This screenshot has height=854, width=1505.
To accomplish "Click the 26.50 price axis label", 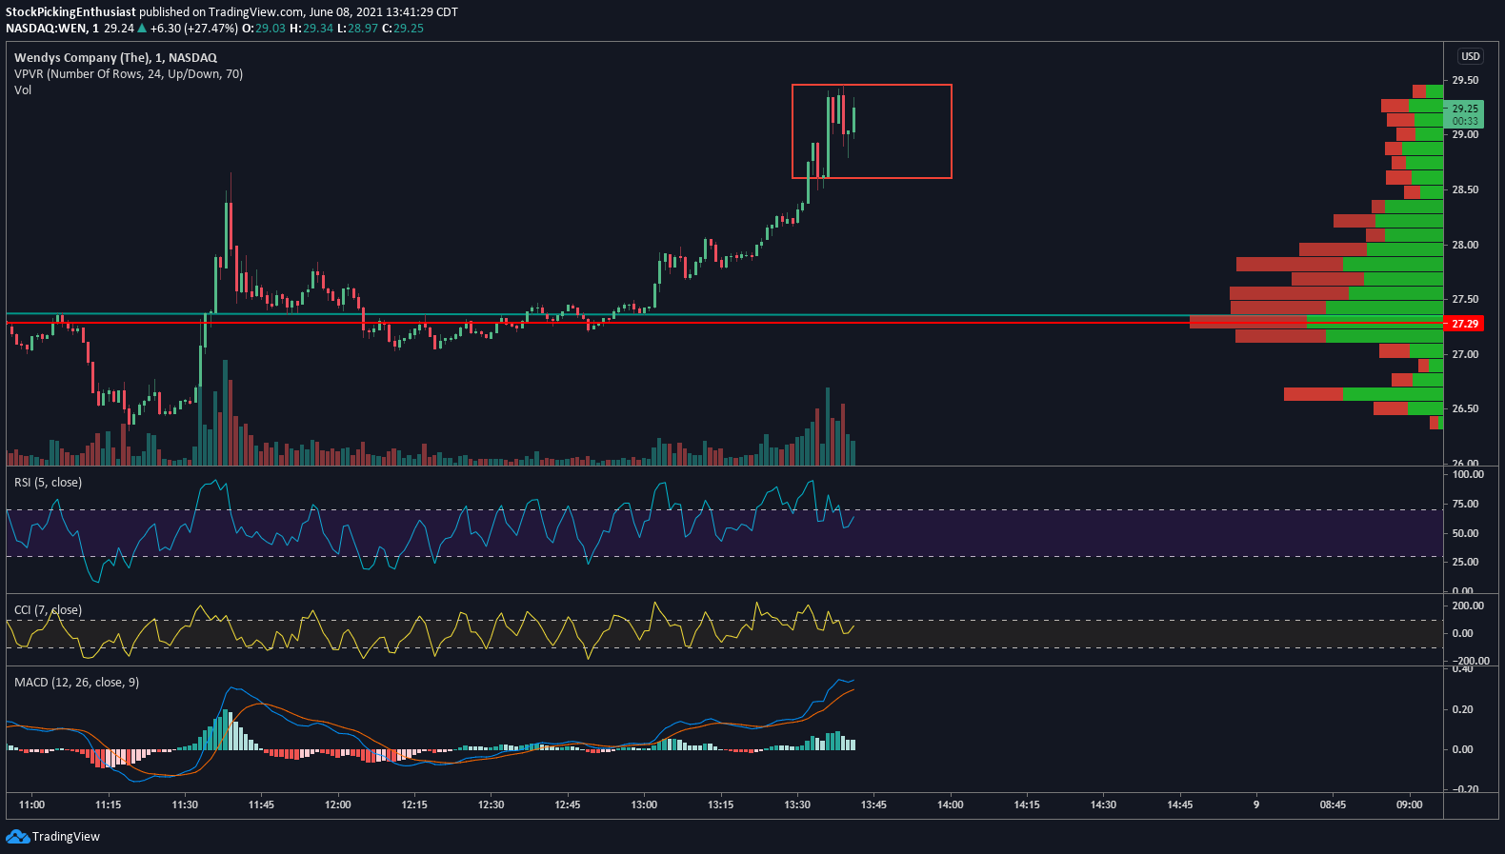I will click(1465, 408).
